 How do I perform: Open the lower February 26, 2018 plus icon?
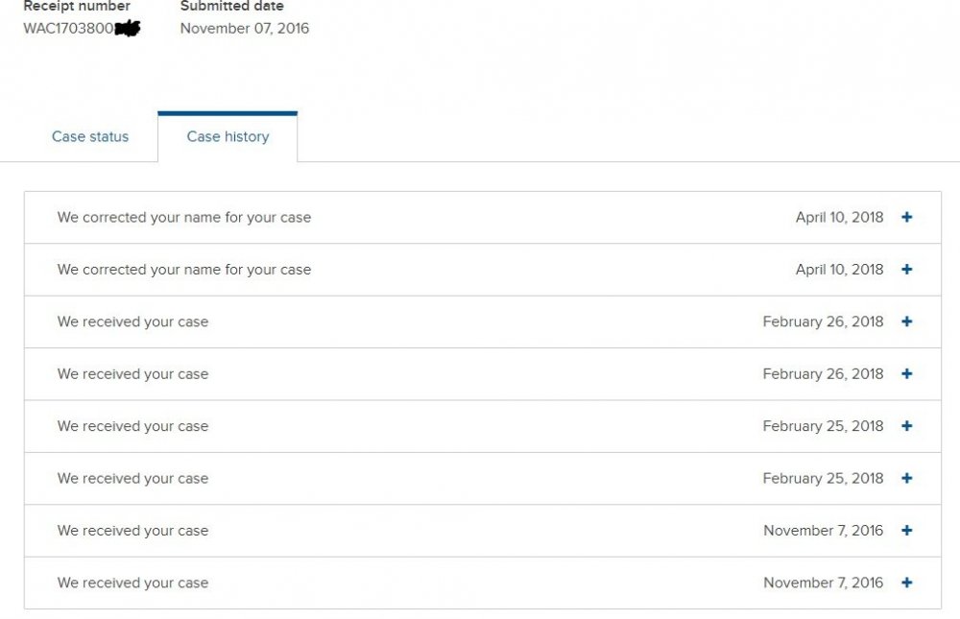[x=907, y=373]
